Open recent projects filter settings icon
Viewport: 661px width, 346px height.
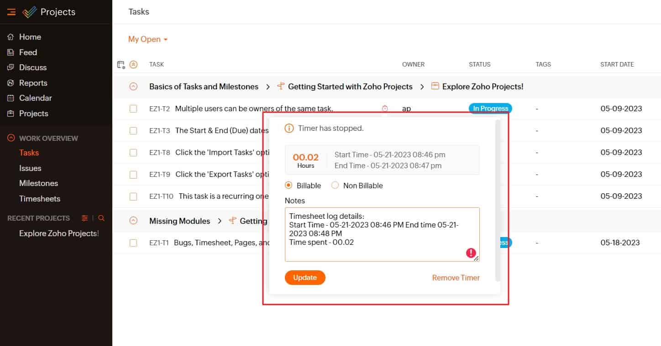(84, 218)
